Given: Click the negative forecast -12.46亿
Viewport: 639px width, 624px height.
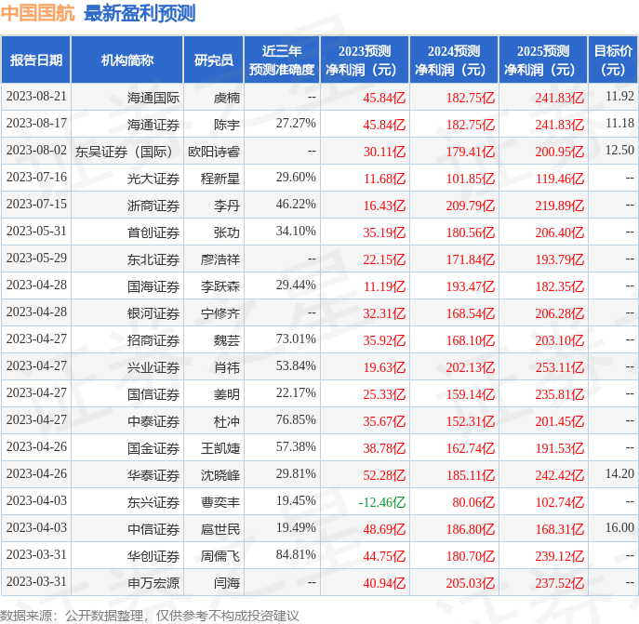Looking at the screenshot, I should (x=382, y=502).
